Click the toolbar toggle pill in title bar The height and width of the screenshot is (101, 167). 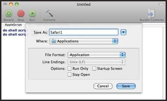click(x=162, y=4)
